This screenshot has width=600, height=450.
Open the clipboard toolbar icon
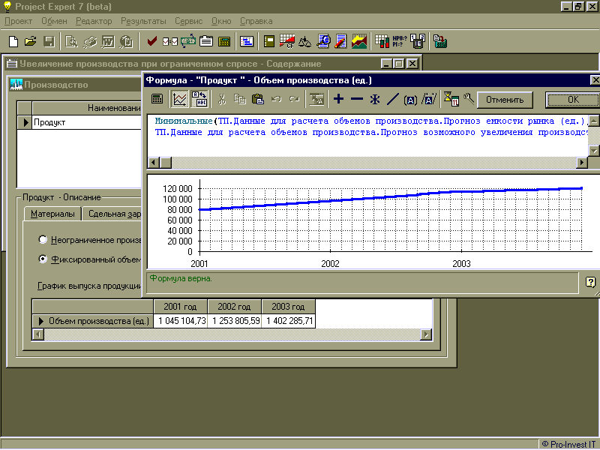click(x=205, y=41)
